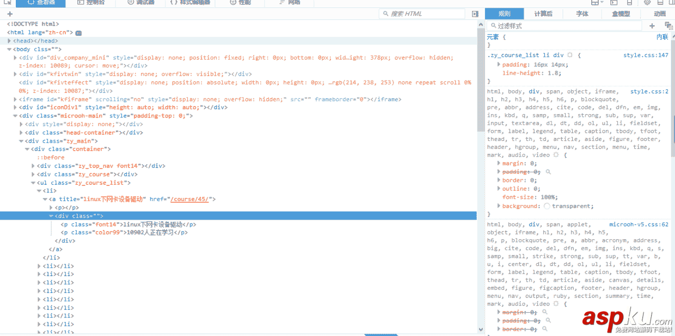The width and height of the screenshot is (675, 336).
Task: Toggle the highlighter icon on the html, body, div rule
Action: (556, 155)
